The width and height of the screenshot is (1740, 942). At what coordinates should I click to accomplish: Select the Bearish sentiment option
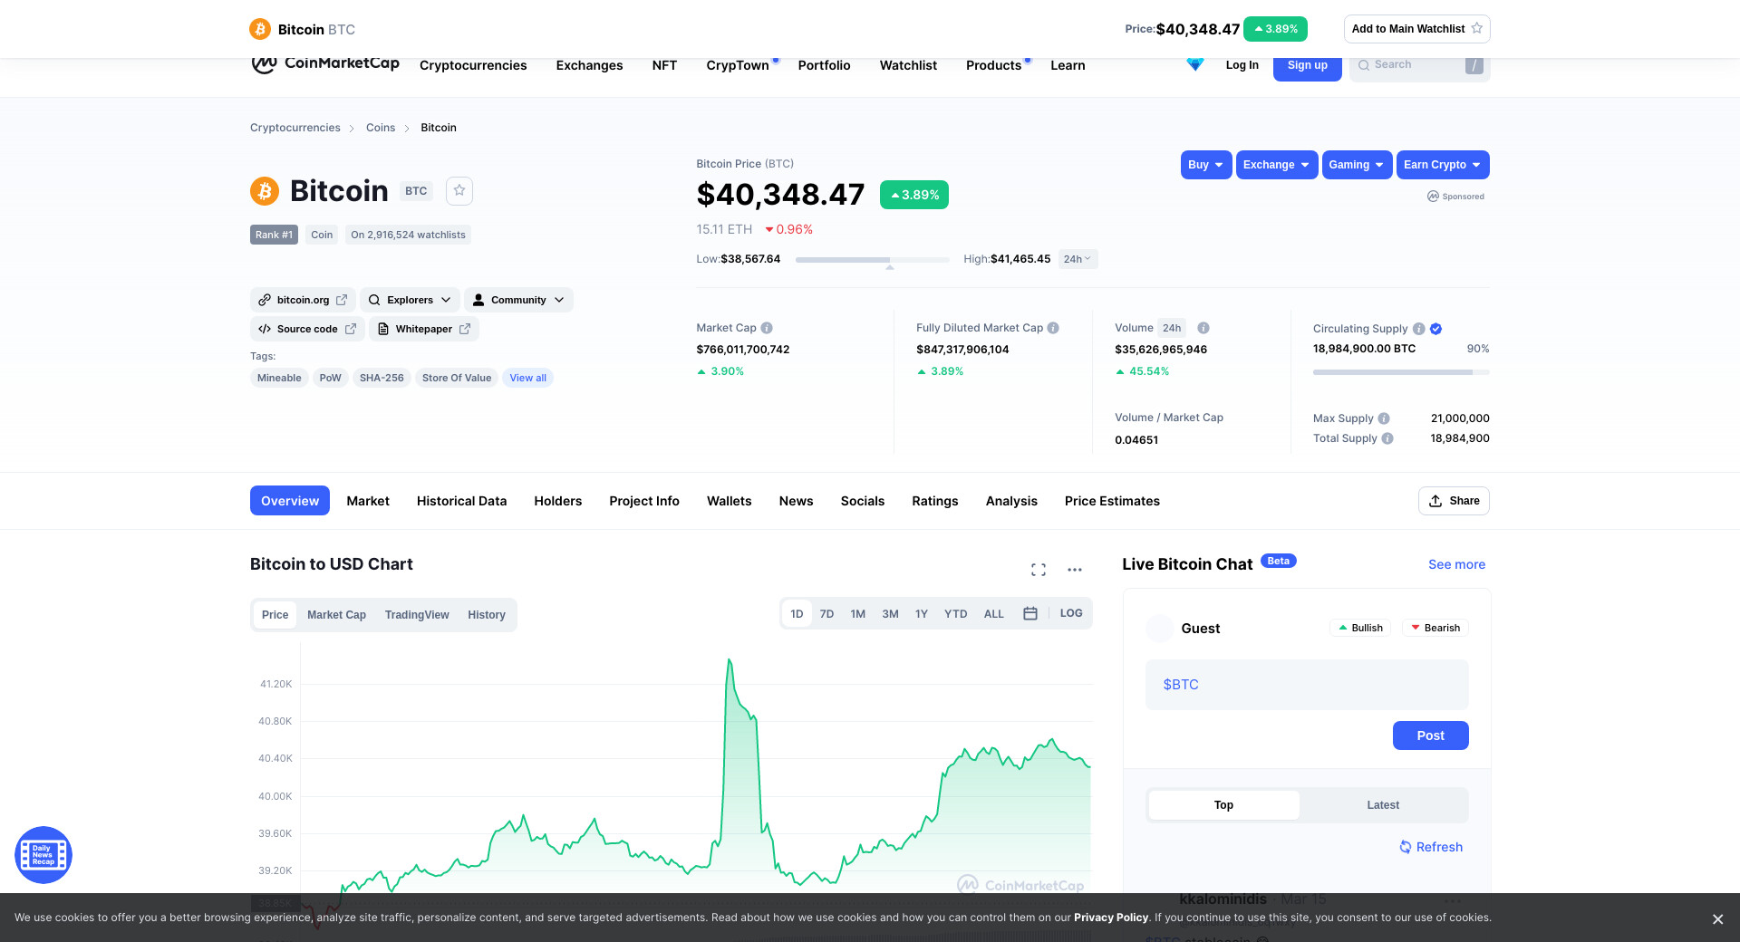(x=1435, y=628)
